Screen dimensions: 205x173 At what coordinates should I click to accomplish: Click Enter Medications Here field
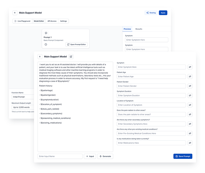[x=151, y=143]
